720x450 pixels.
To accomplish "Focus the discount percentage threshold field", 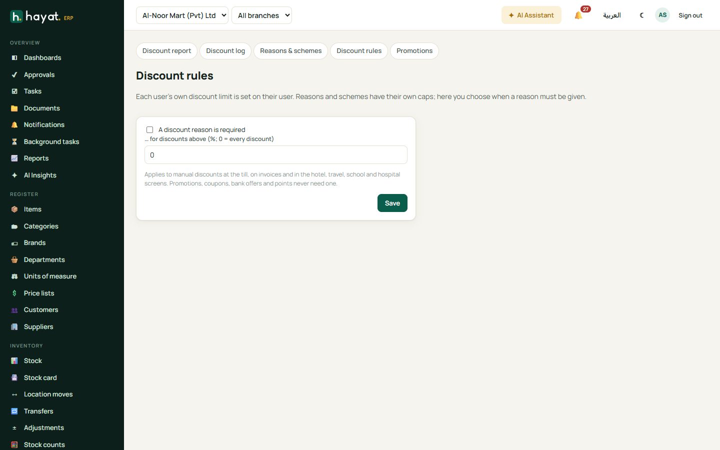I will pos(276,155).
